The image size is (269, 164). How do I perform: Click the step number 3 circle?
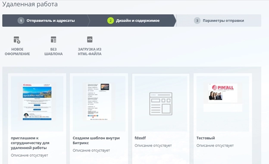click(197, 21)
